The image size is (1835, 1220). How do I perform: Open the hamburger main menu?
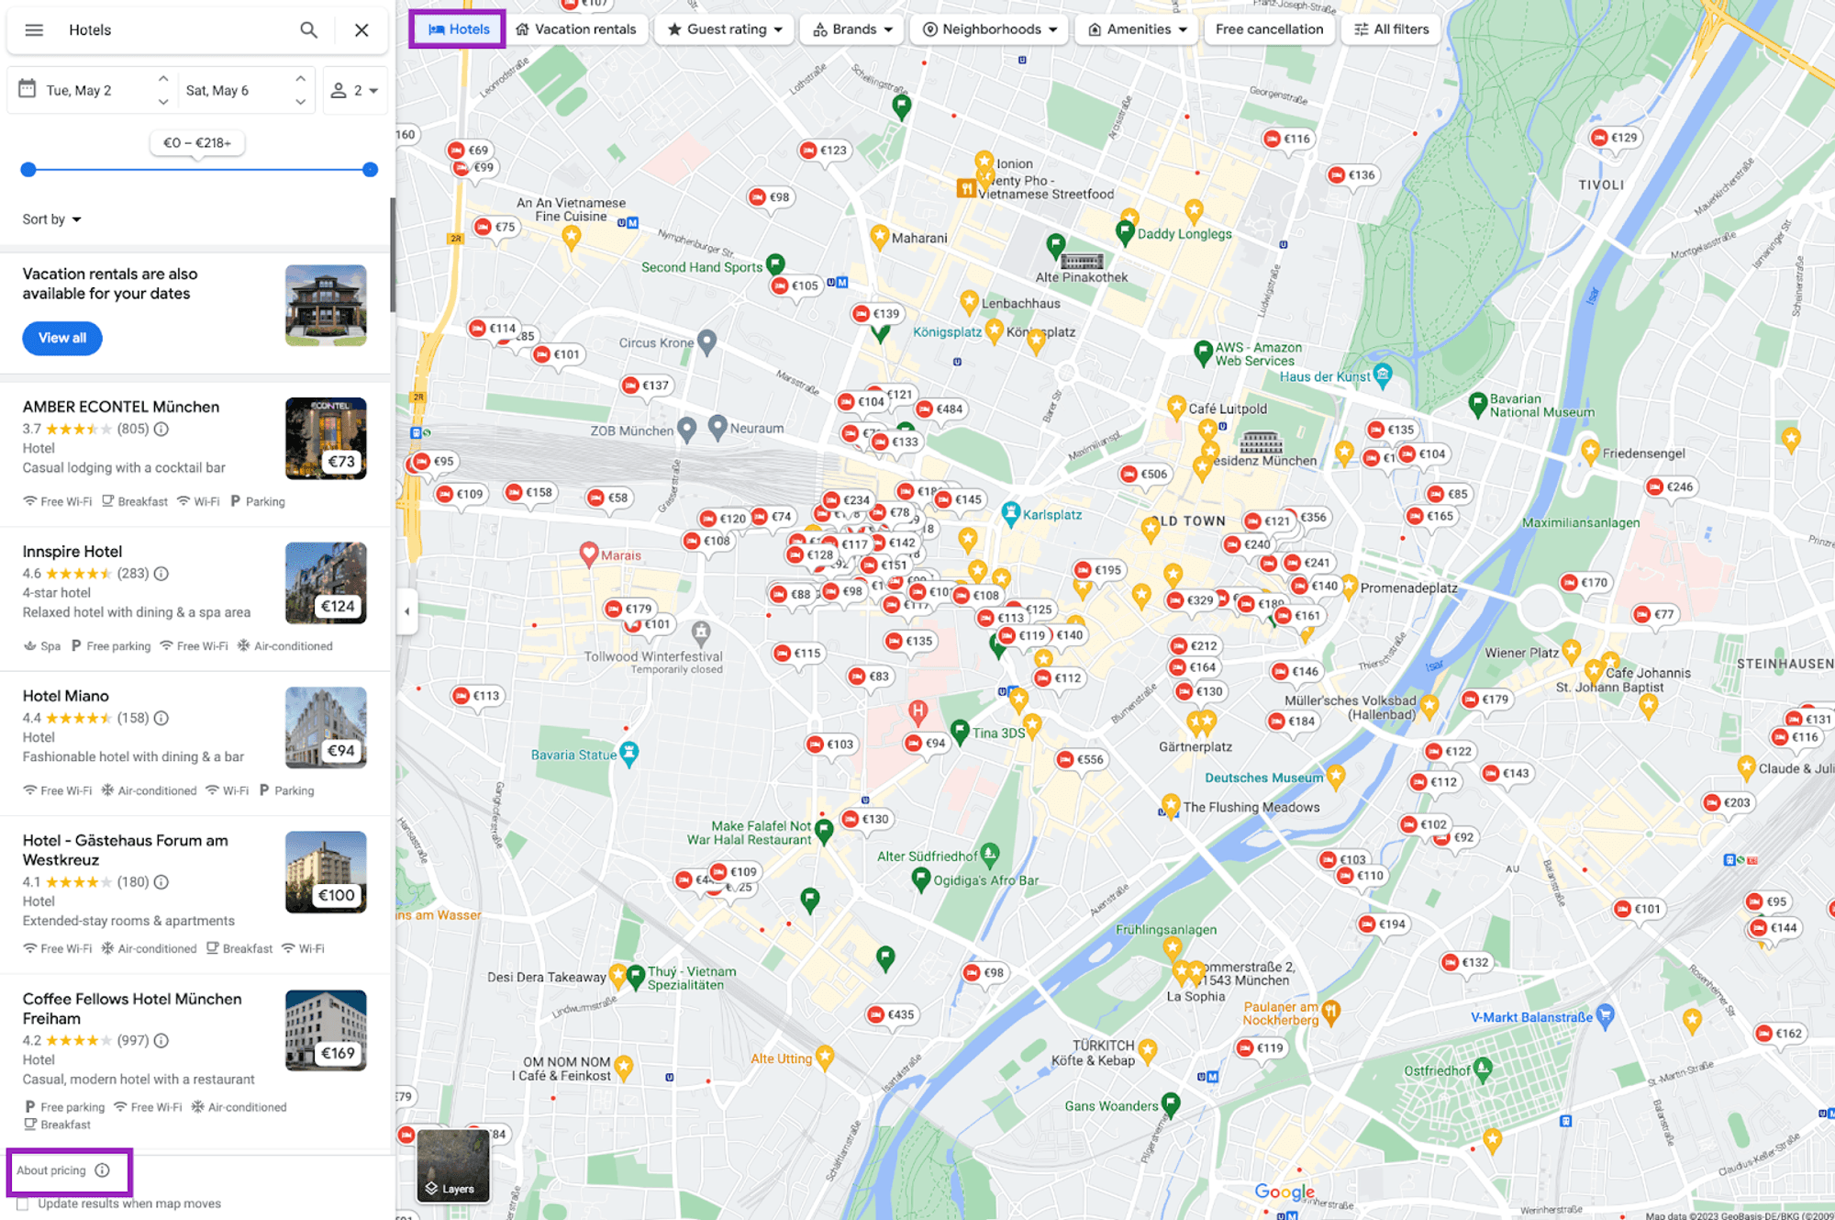point(34,29)
